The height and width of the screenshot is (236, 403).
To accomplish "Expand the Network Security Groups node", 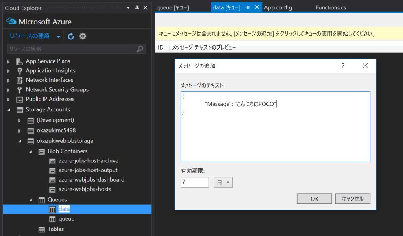I will (x=9, y=90).
